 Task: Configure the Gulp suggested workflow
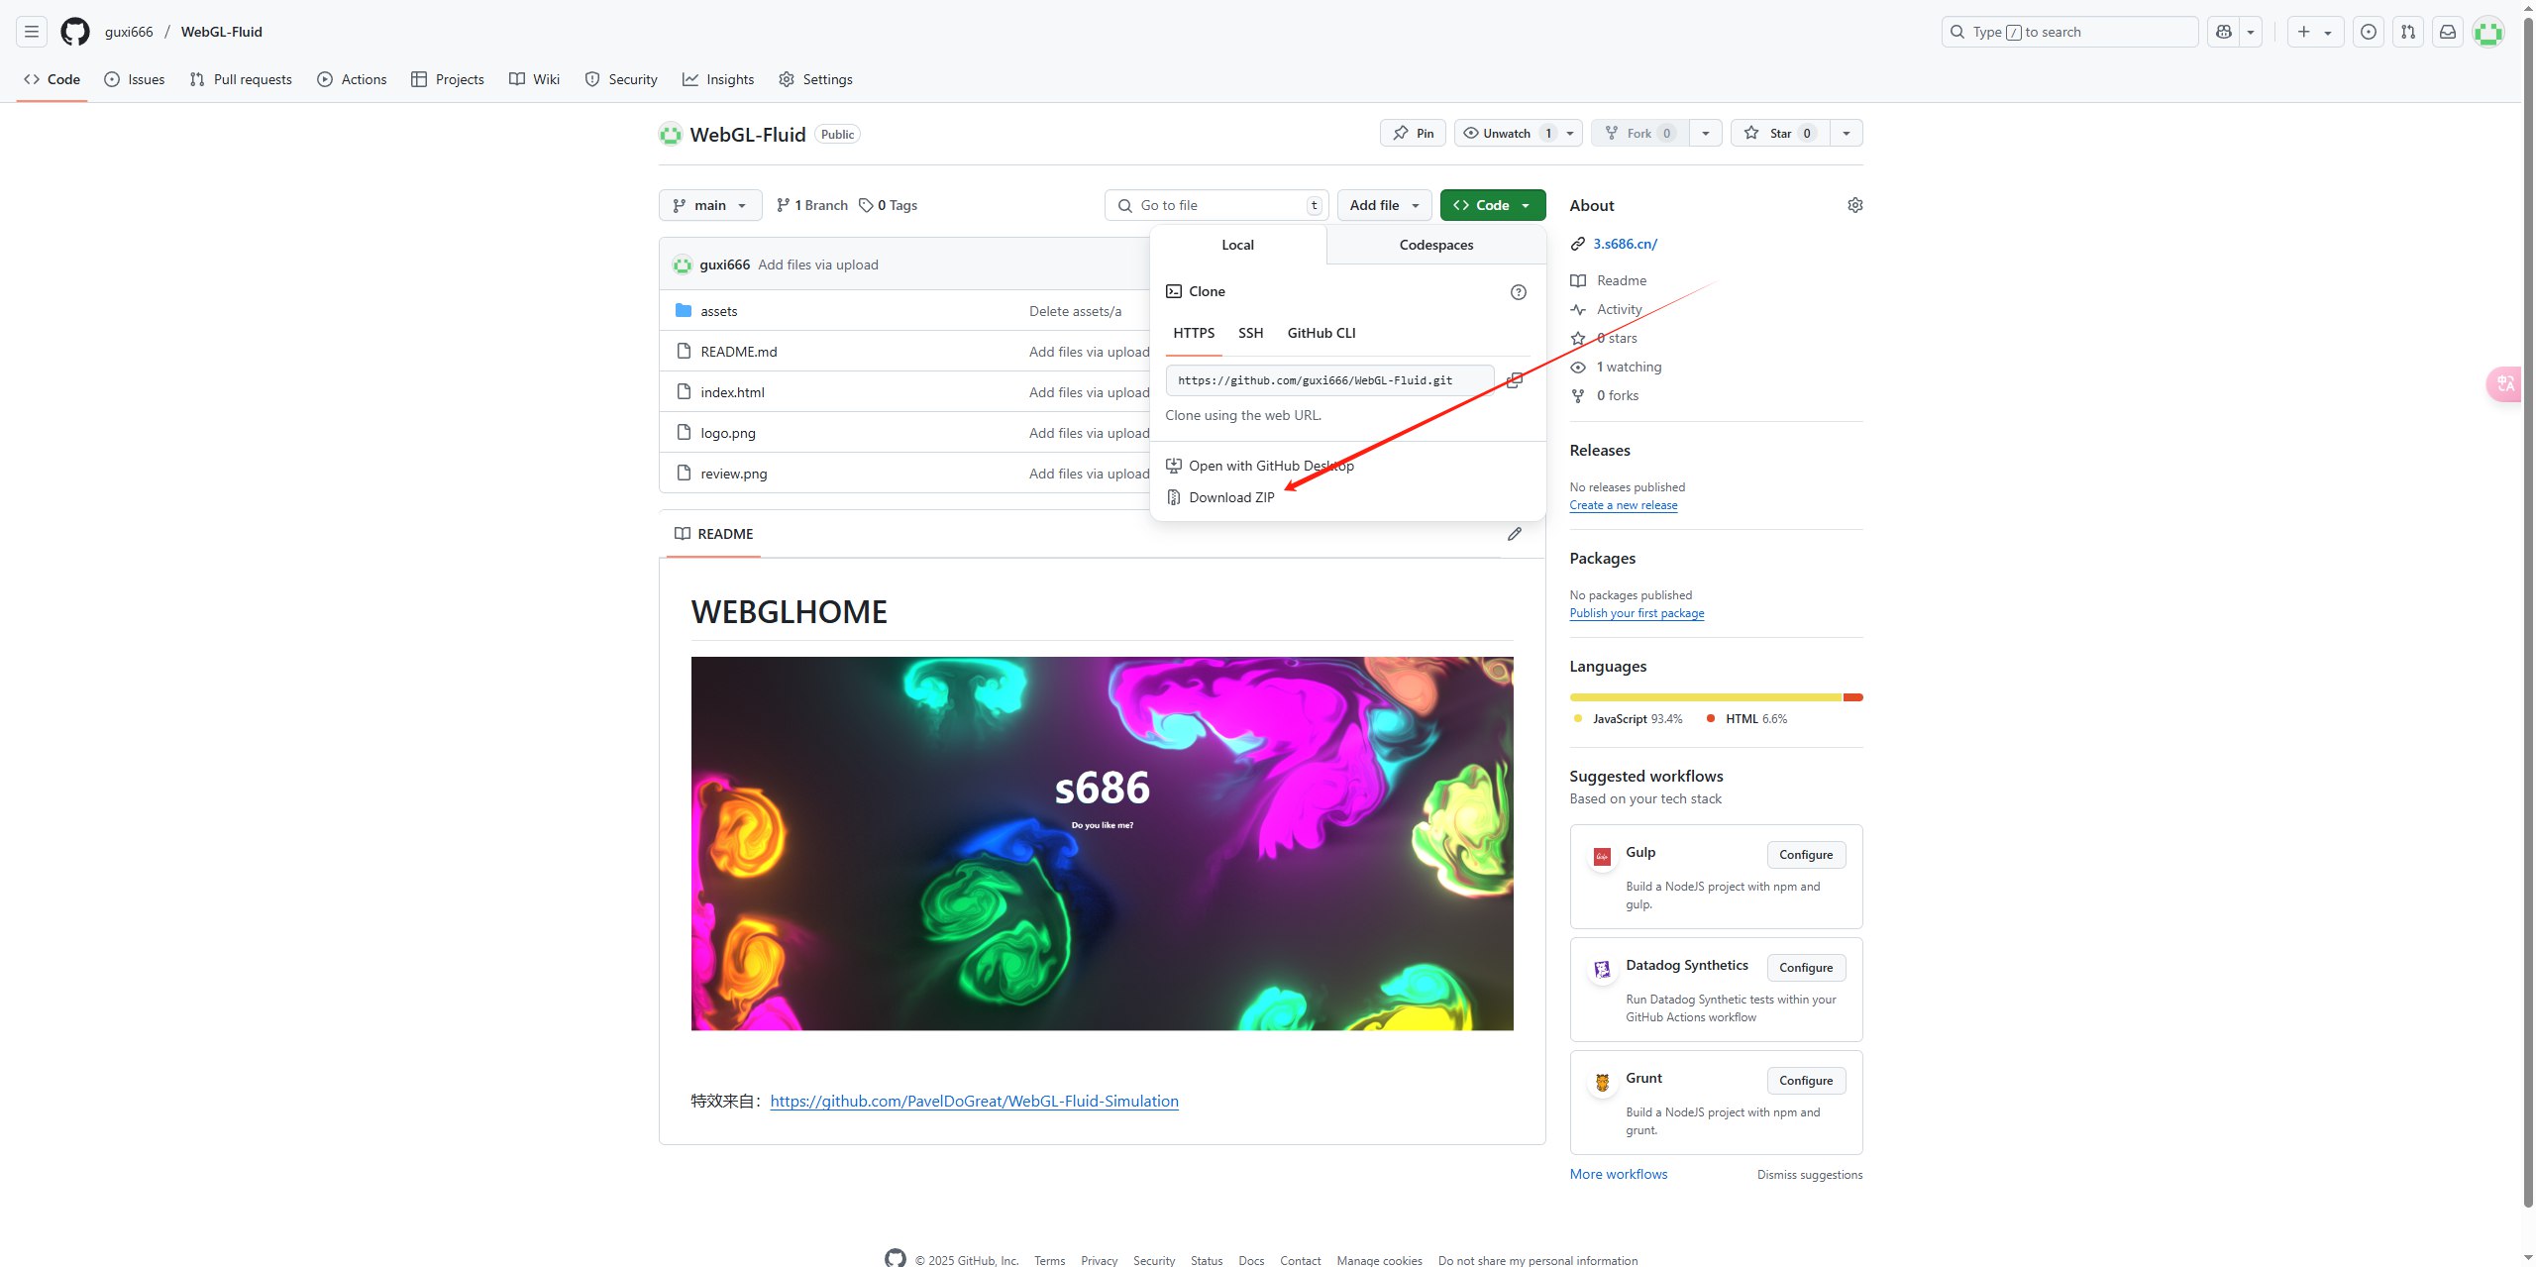point(1805,855)
